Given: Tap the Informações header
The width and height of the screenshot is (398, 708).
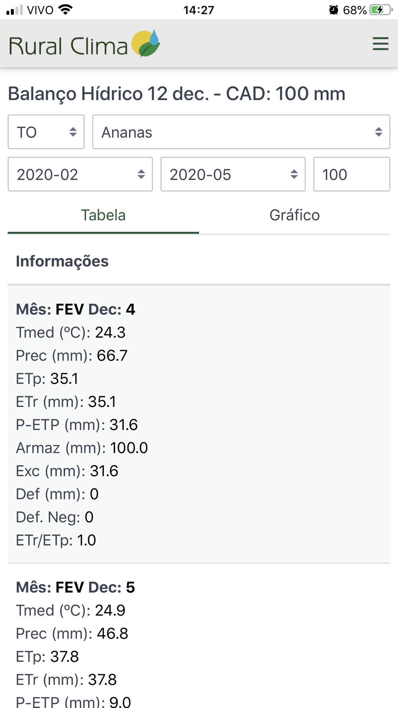Looking at the screenshot, I should click(62, 261).
